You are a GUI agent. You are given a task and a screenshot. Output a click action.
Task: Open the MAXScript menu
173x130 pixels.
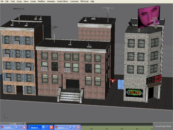point(84,1)
